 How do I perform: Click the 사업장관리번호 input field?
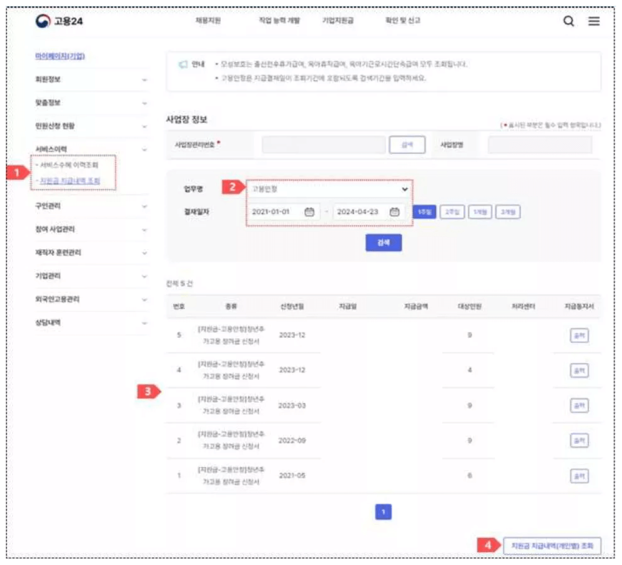point(323,145)
